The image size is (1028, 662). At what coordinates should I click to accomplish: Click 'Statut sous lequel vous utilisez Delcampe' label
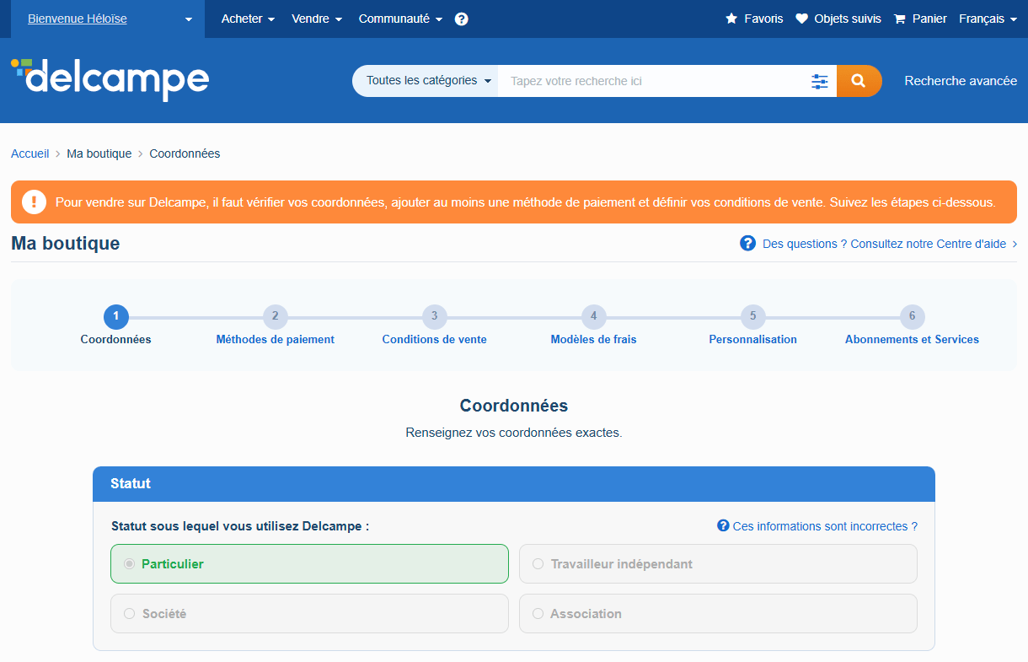coord(240,526)
